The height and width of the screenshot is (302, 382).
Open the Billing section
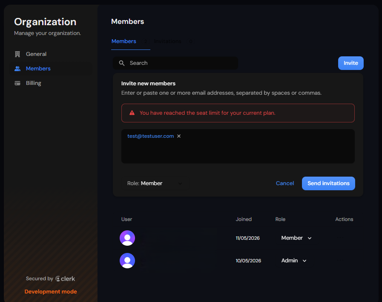pyautogui.click(x=51, y=83)
